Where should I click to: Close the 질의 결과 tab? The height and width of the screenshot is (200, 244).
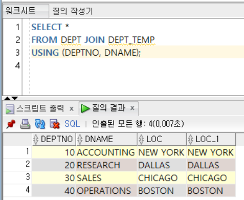pos(132,108)
